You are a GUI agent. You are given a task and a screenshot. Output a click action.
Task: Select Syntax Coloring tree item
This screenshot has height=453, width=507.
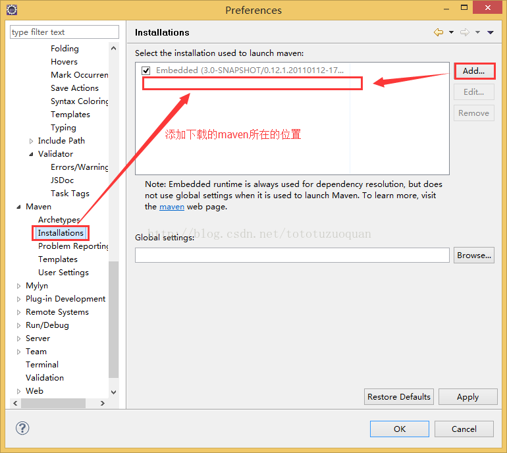click(80, 101)
